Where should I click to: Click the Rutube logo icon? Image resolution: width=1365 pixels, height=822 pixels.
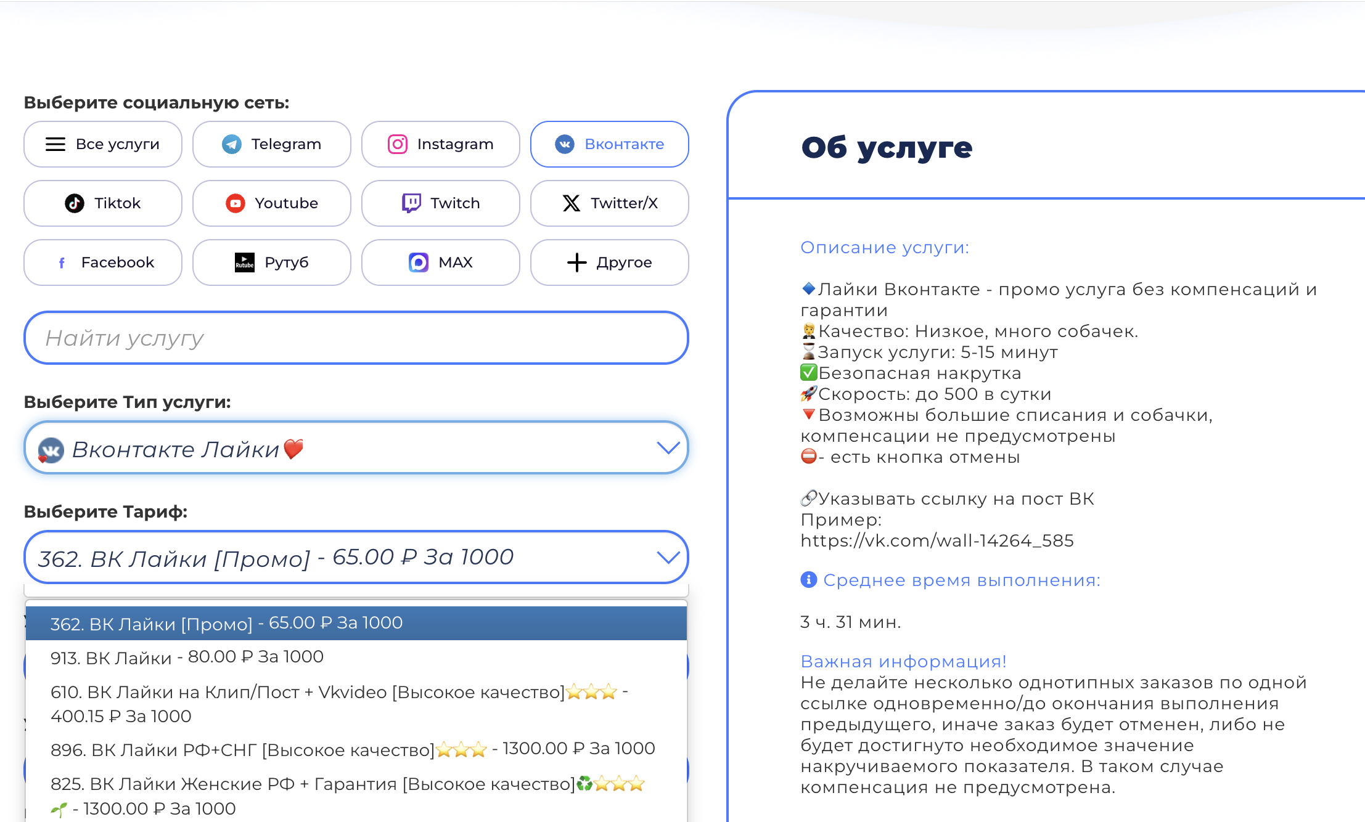point(245,262)
